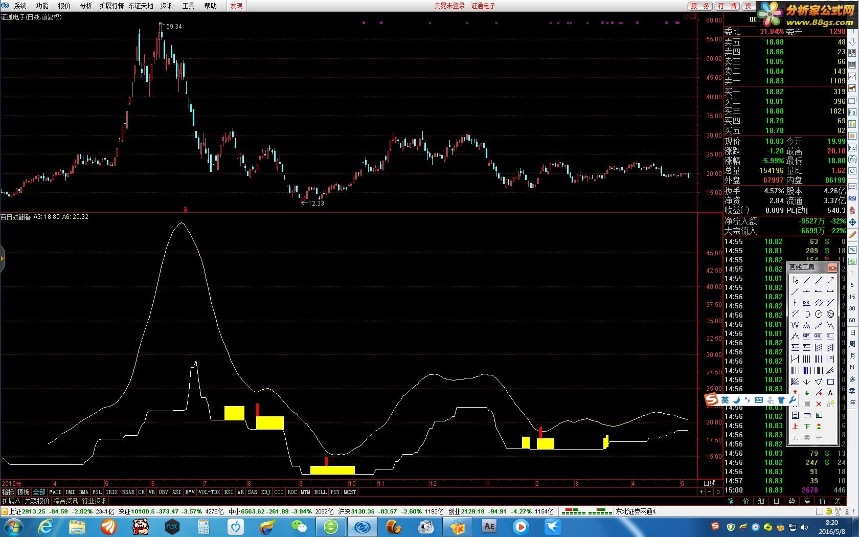Open the 工具 menu

[188, 6]
